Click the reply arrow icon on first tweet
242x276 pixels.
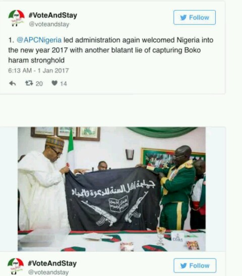[12, 83]
